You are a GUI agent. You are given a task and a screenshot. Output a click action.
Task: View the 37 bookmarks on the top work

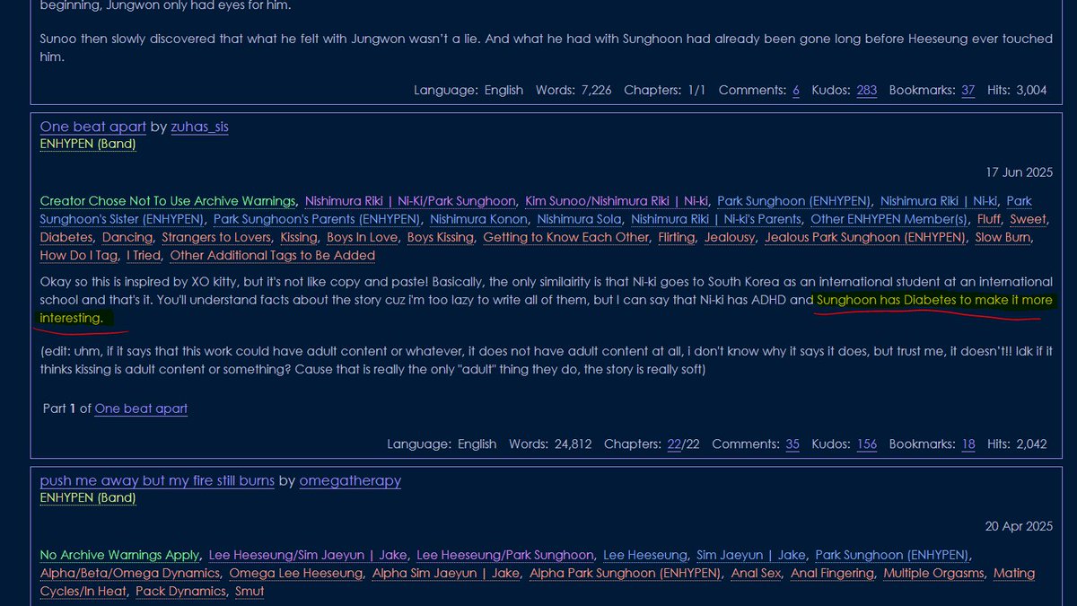tap(968, 90)
